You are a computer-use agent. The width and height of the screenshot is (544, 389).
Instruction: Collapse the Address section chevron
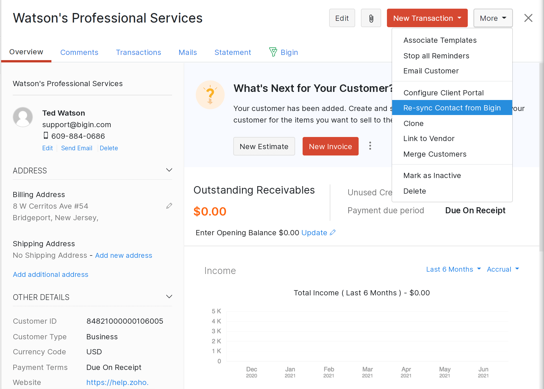click(x=169, y=170)
